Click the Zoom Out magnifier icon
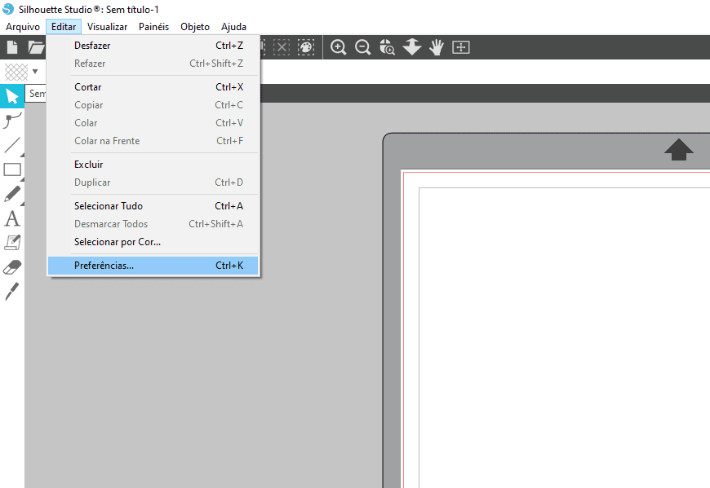Image resolution: width=710 pixels, height=488 pixels. [362, 47]
